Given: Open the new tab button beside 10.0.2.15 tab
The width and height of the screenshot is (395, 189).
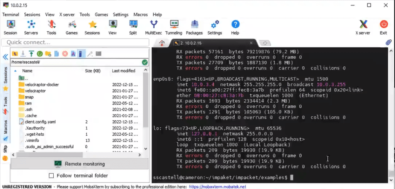Looking at the screenshot, I should tap(265, 43).
